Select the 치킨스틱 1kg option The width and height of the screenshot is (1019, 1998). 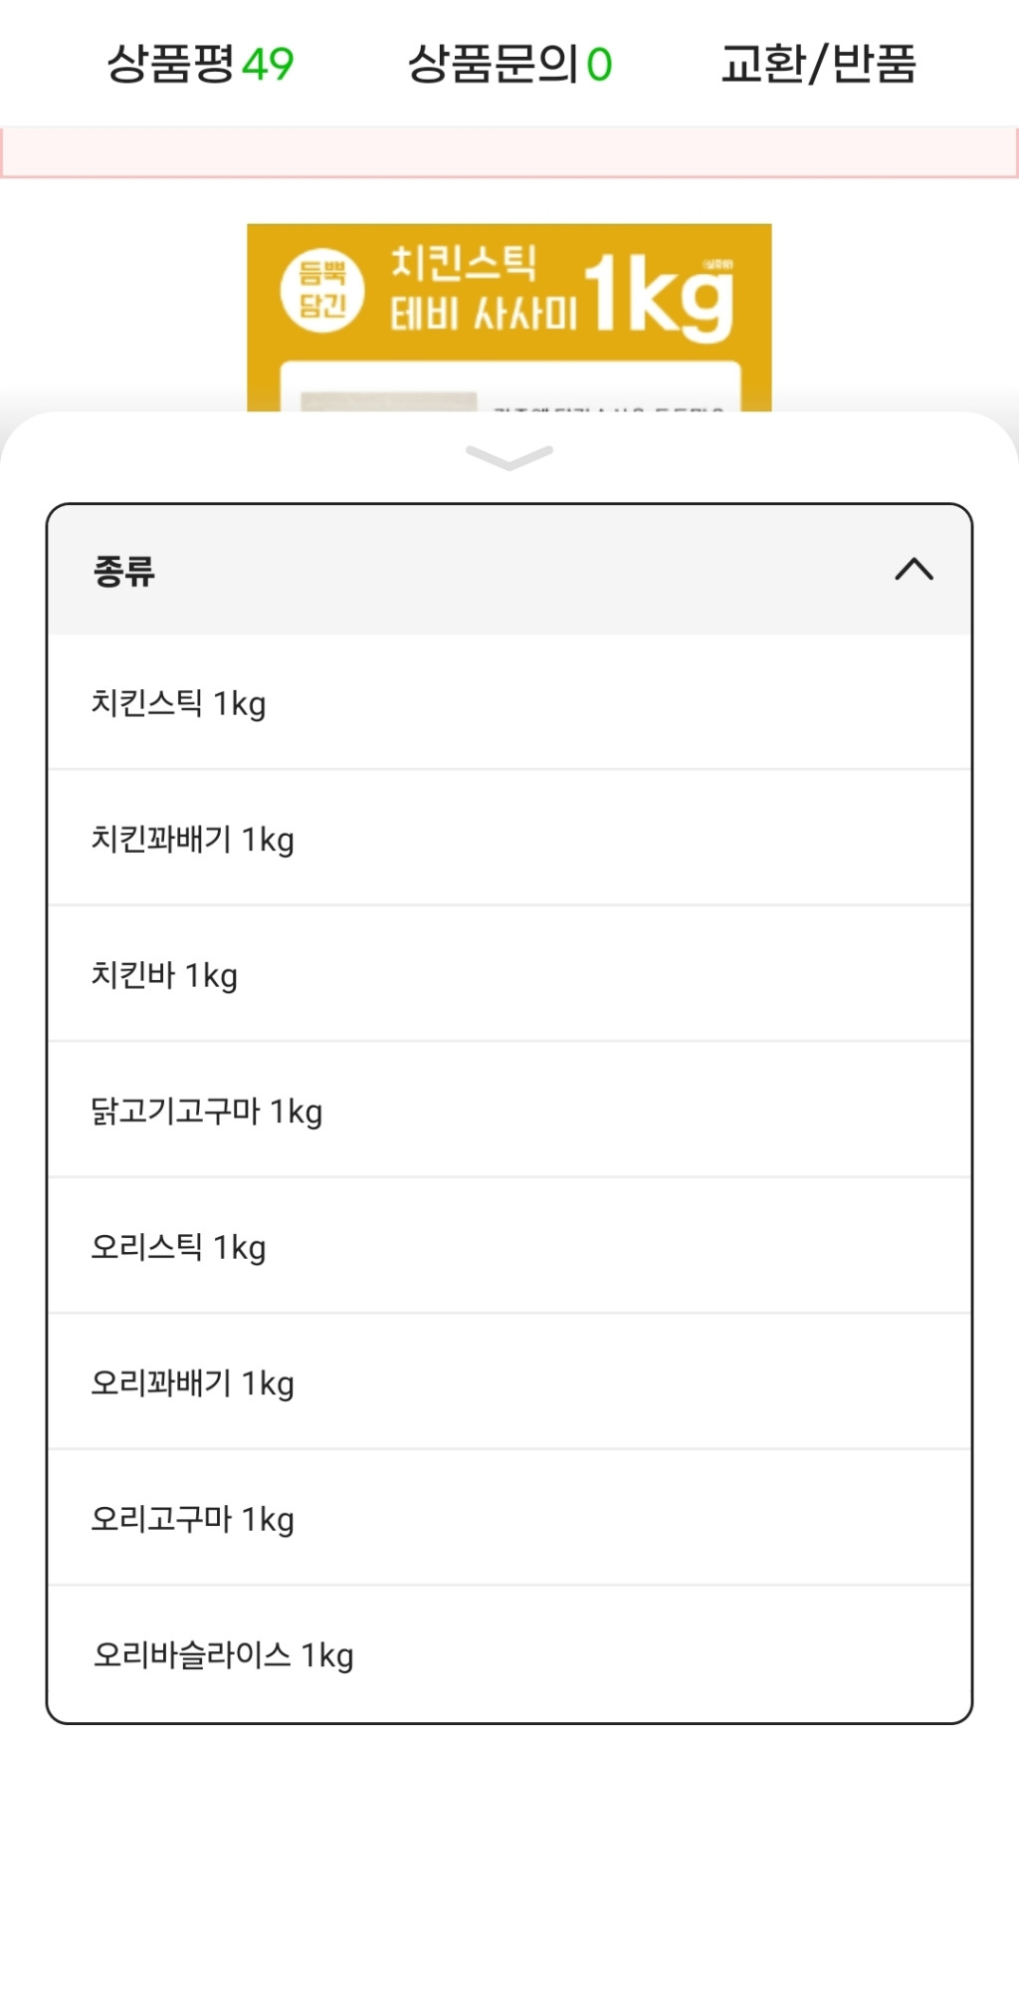(x=179, y=703)
